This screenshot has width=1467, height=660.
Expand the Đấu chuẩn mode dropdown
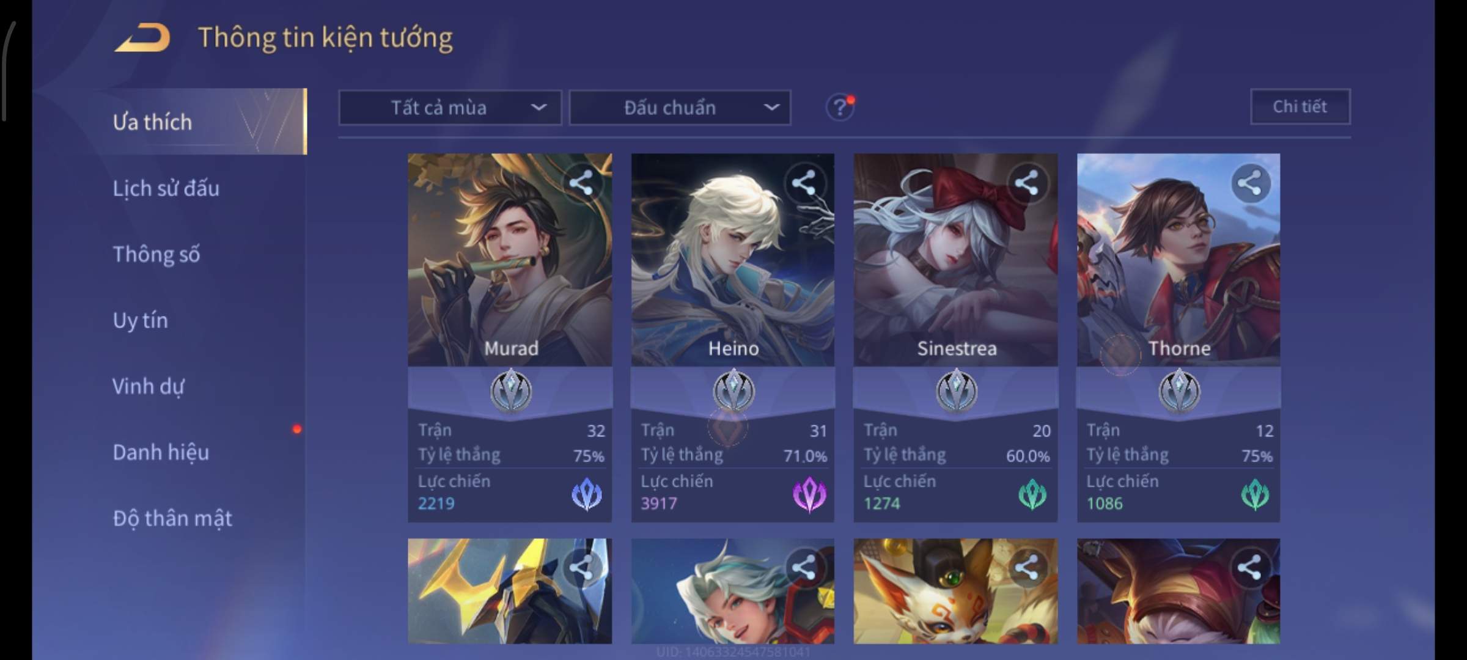click(680, 108)
